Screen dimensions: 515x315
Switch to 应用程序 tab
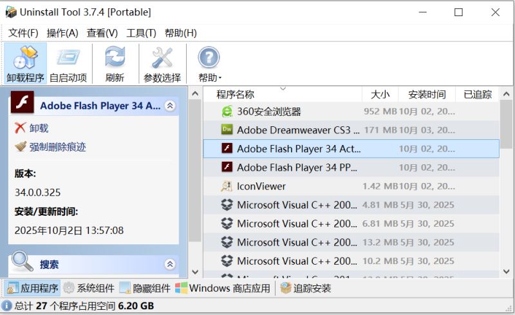[33, 288]
